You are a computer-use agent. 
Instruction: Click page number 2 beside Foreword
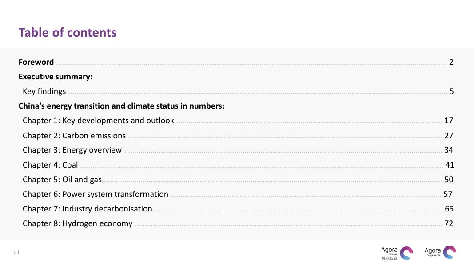click(451, 62)
